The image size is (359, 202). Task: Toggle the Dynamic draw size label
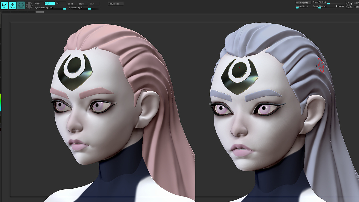point(340,6)
